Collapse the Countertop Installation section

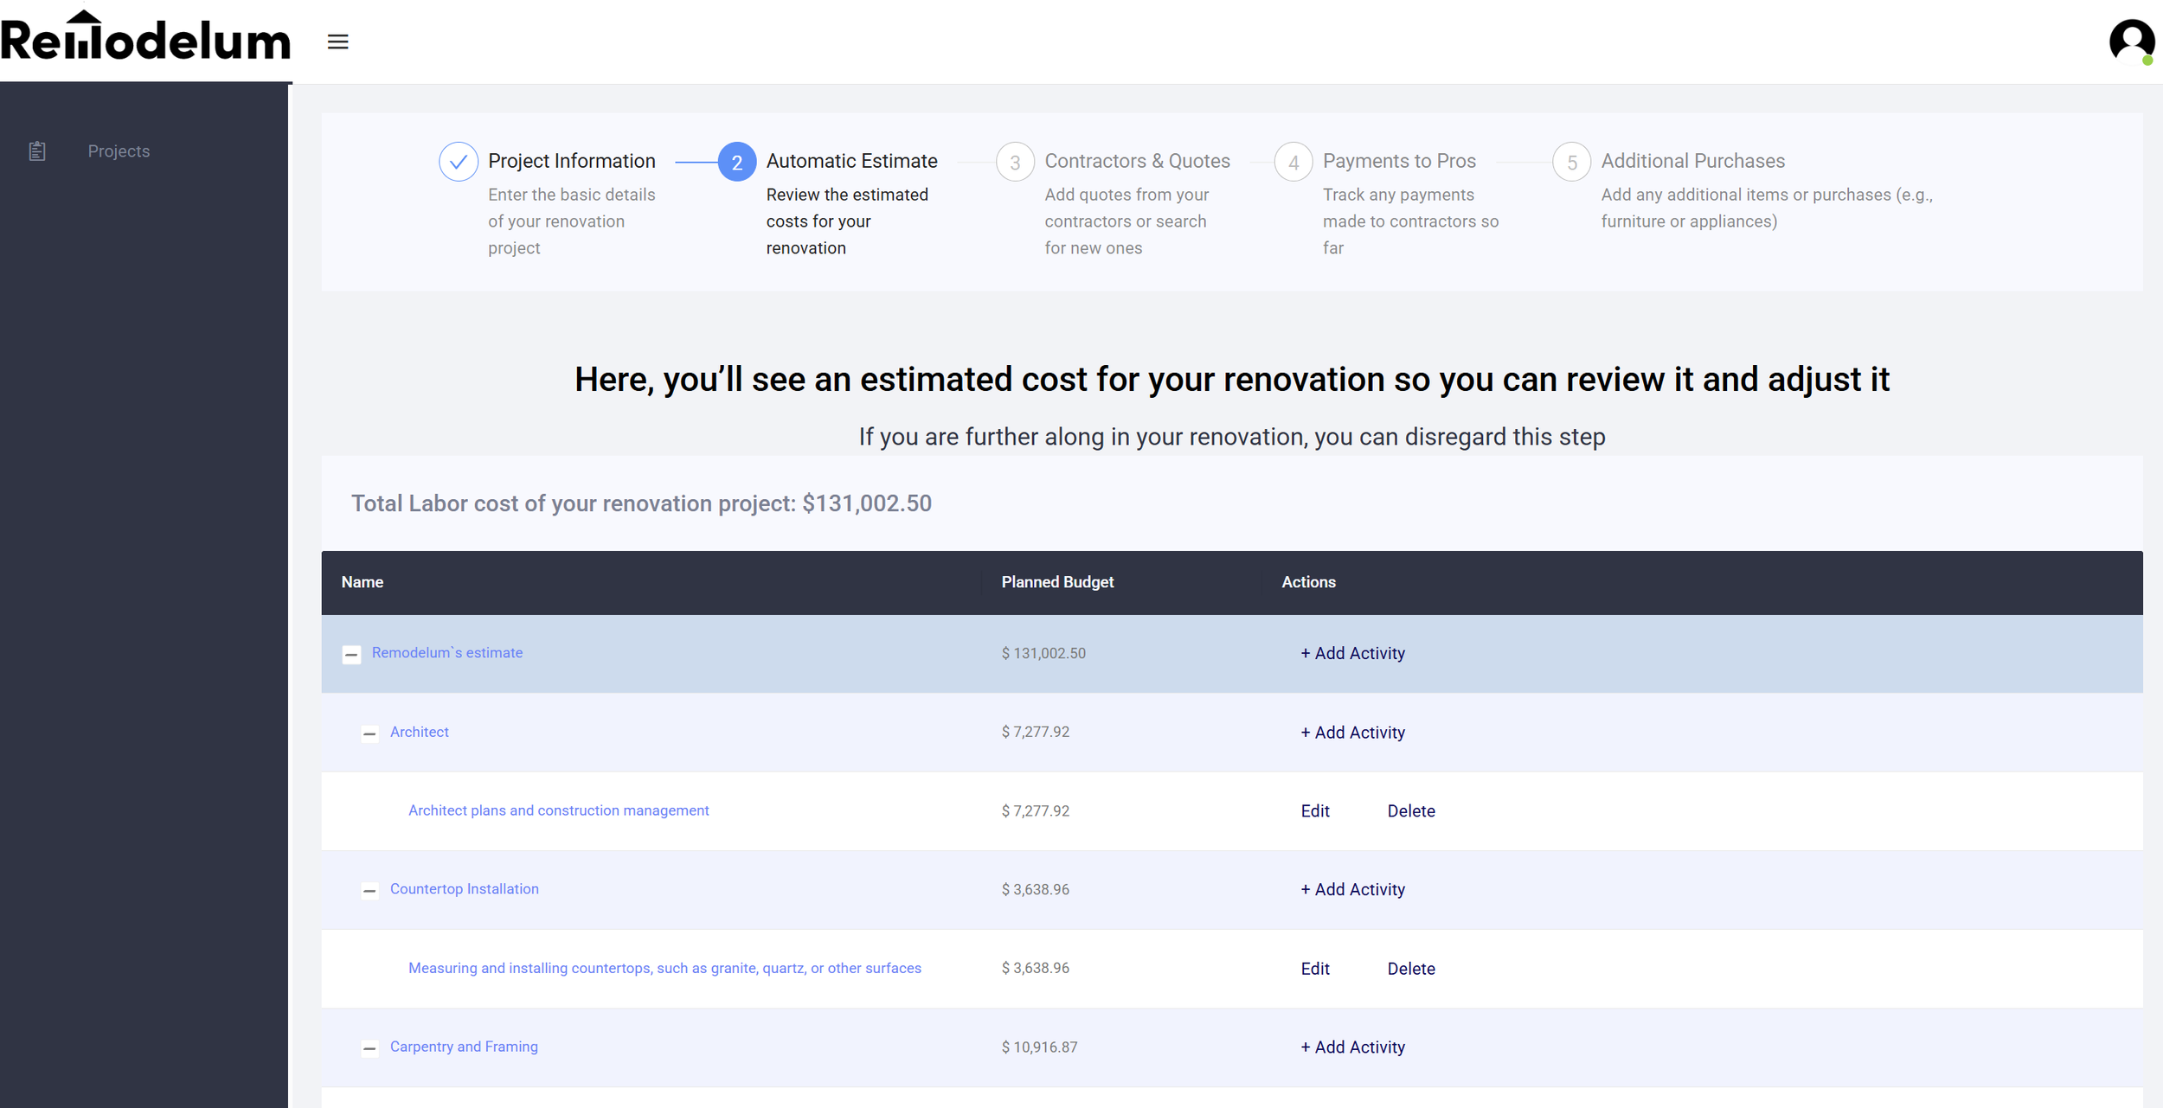coord(369,891)
